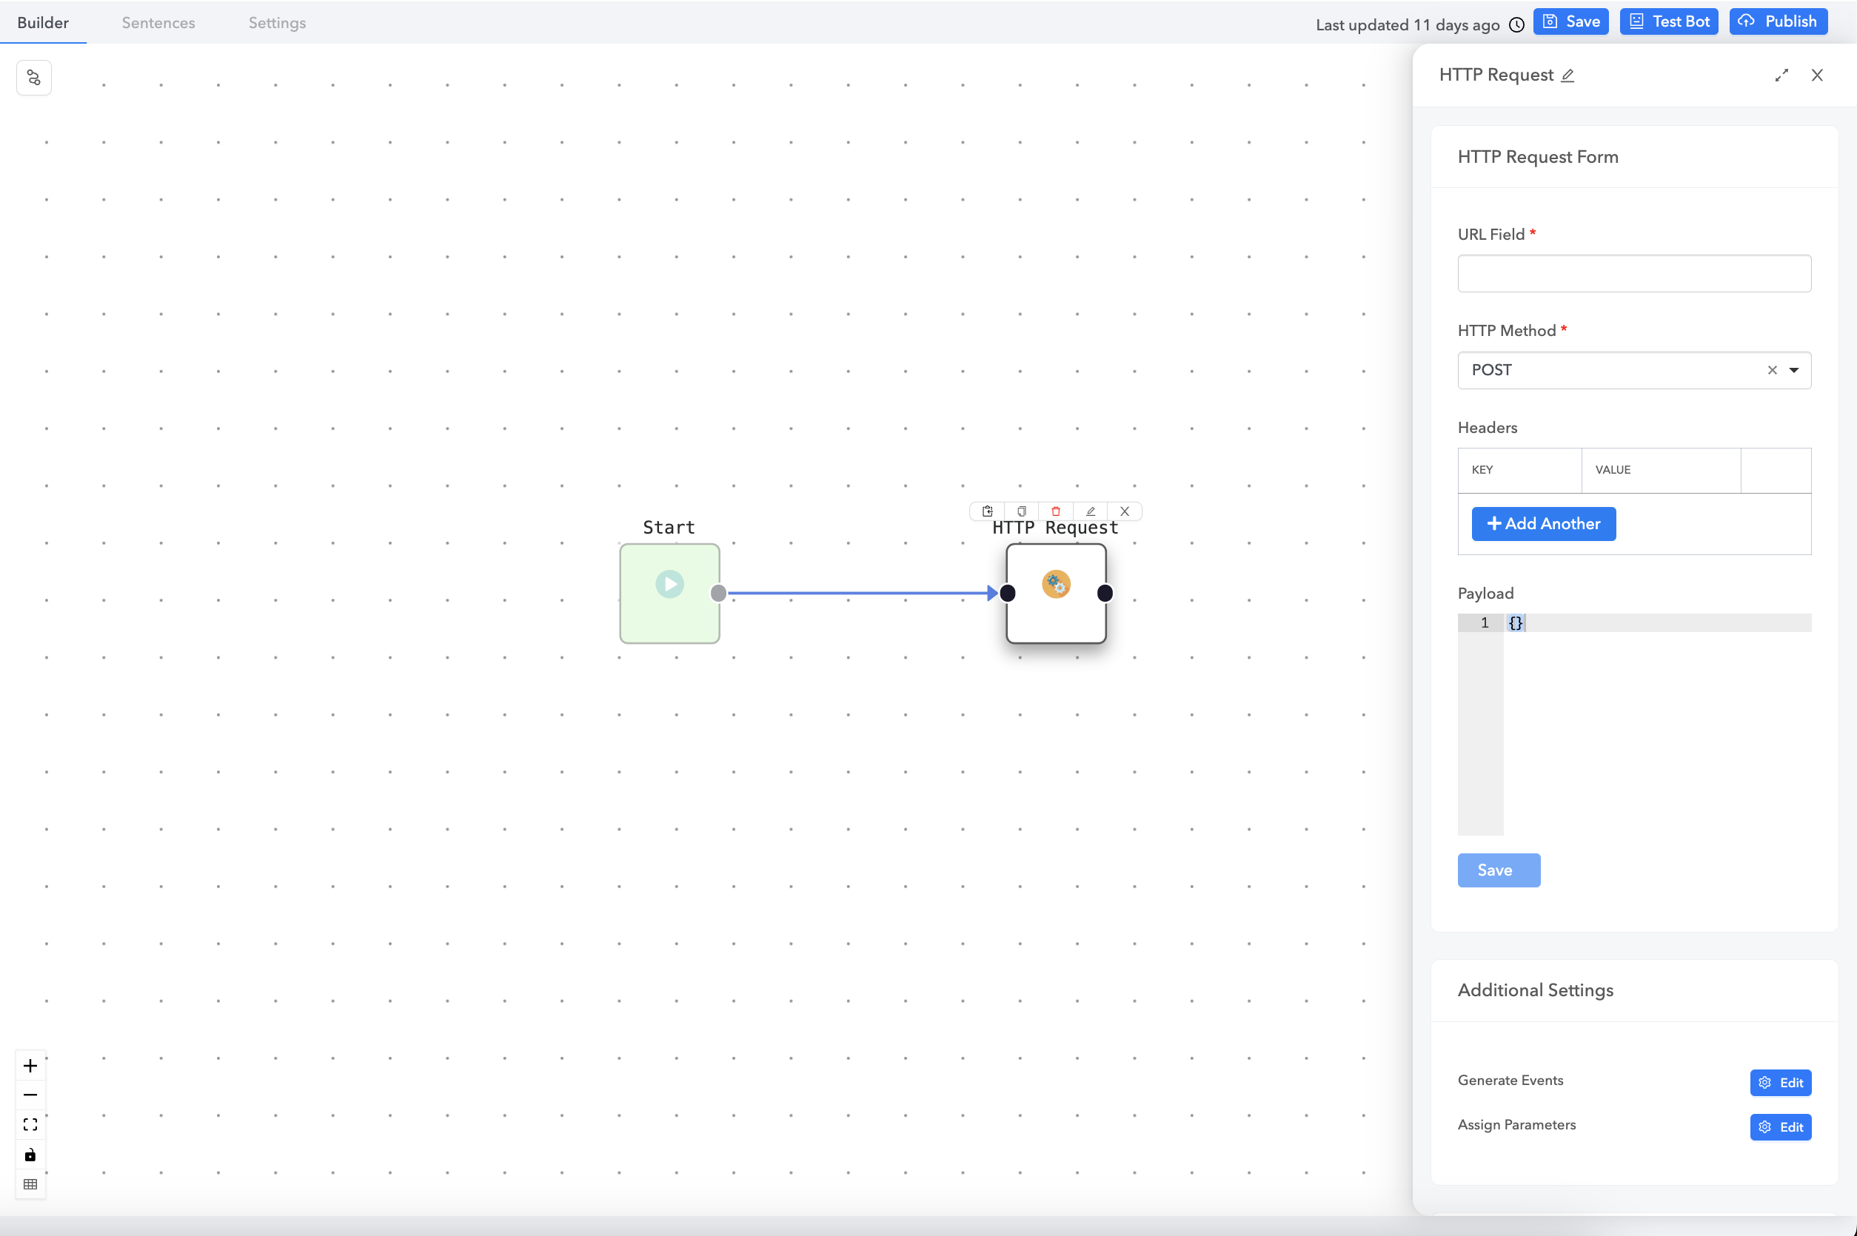1857x1236 pixels.
Task: Click the rename pencil beside HTTP Request title
Action: (x=1567, y=75)
